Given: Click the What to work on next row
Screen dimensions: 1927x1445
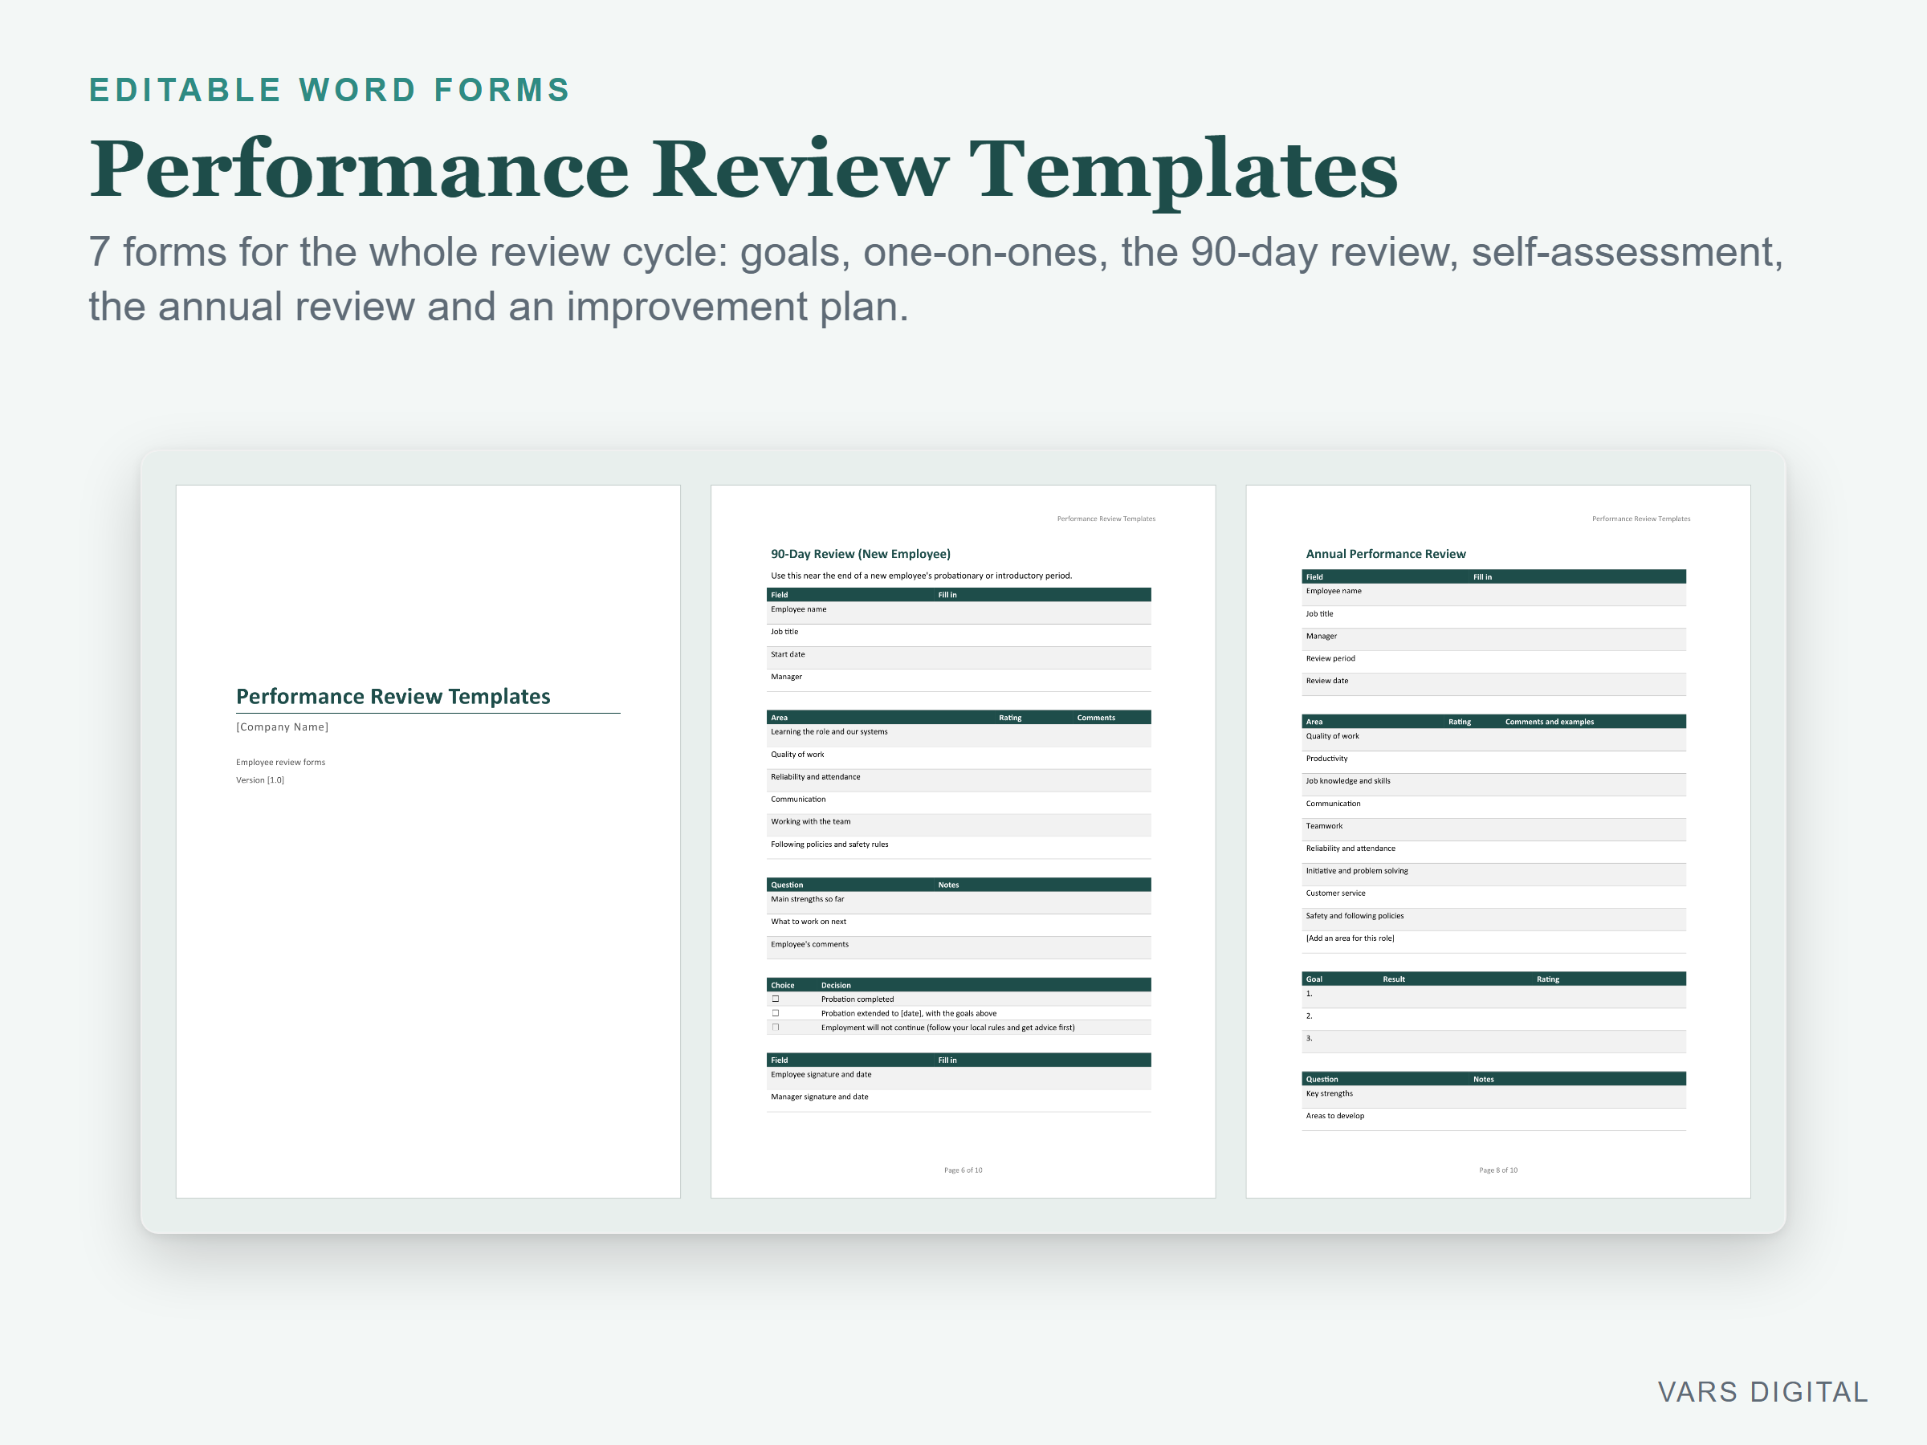Looking at the screenshot, I should click(x=958, y=925).
